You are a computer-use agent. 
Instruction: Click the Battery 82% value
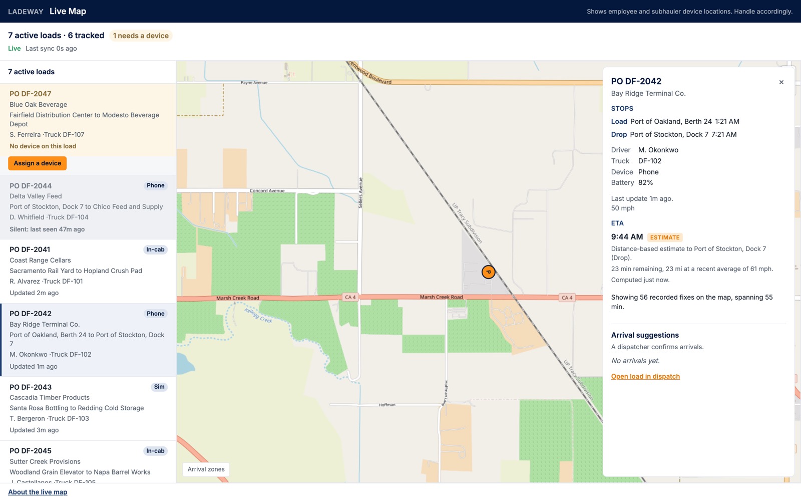[645, 182]
